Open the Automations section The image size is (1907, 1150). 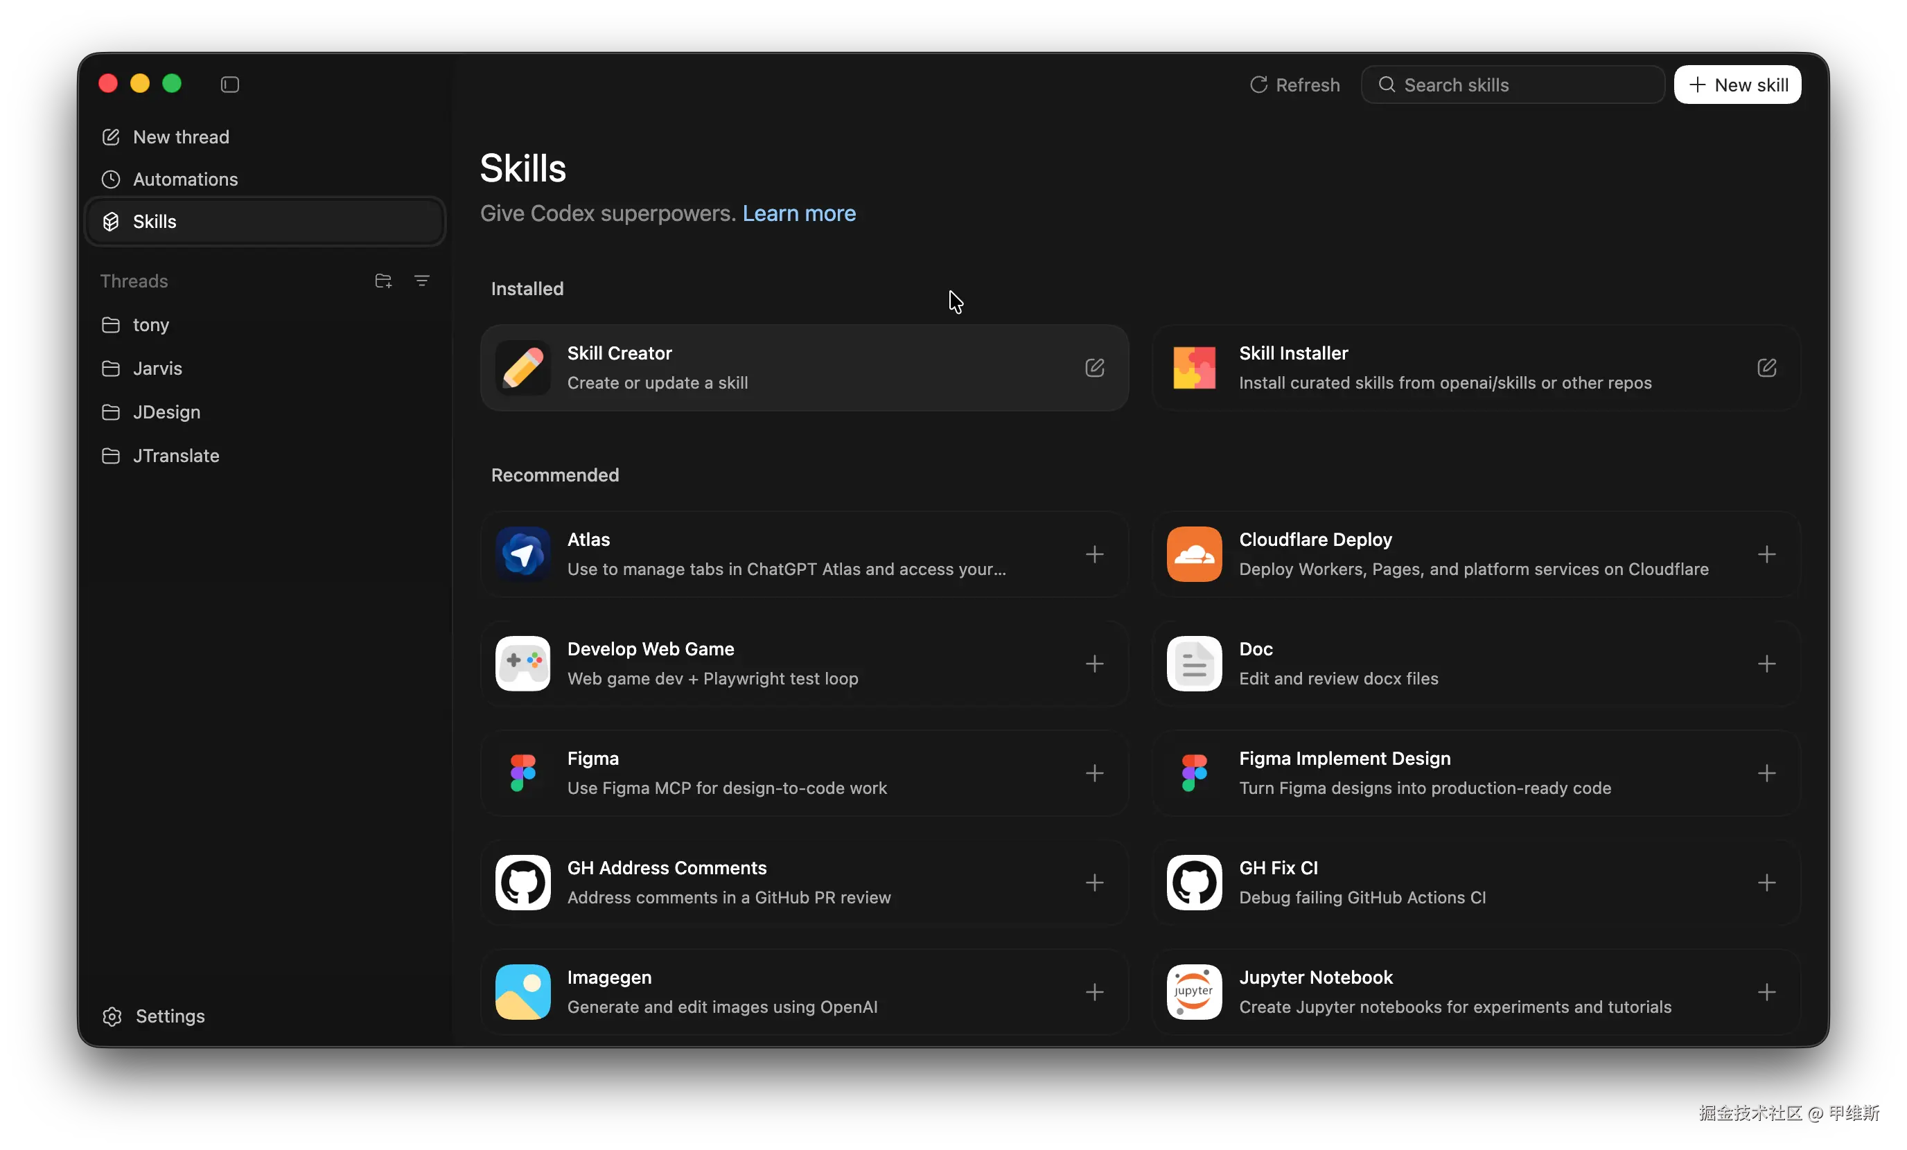pos(185,179)
